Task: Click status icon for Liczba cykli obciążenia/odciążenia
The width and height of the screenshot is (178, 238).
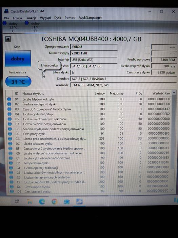Action: click(x=11, y=158)
